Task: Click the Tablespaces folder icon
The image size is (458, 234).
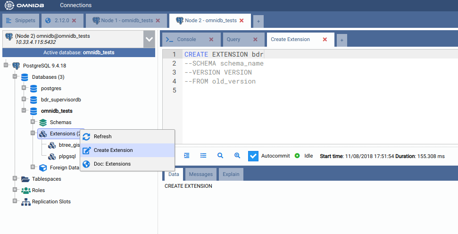Action: [25, 179]
